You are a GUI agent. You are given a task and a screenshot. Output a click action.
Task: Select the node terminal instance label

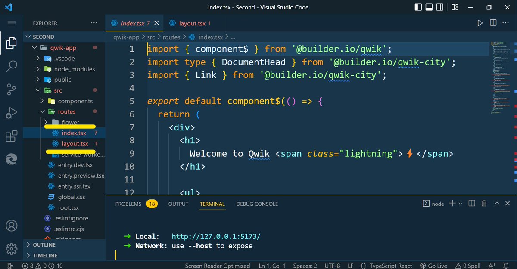pyautogui.click(x=433, y=204)
